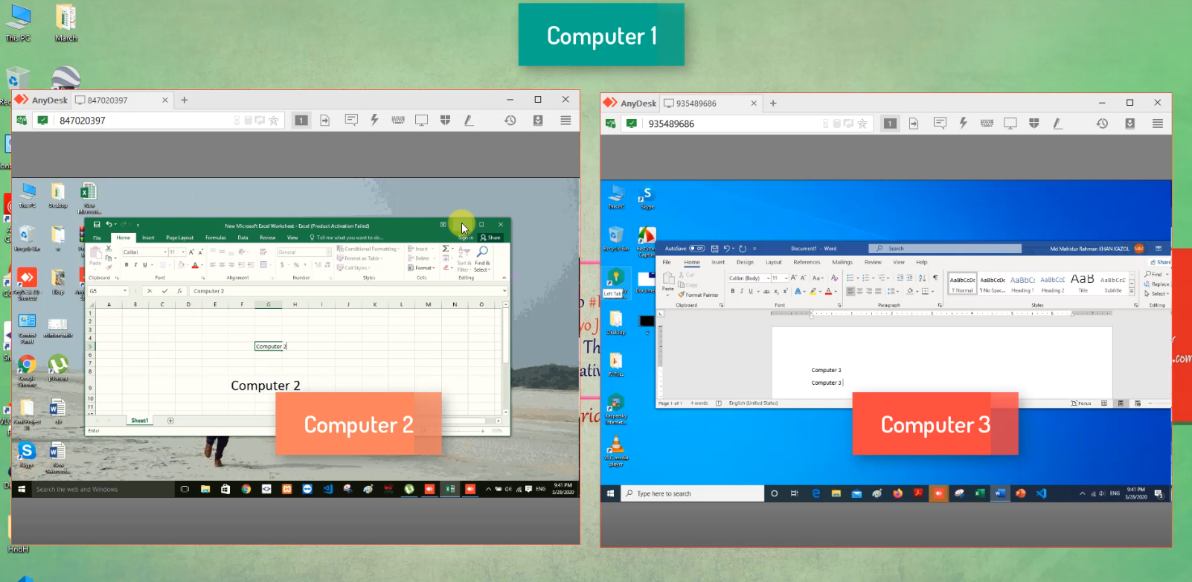Apply Title style in Word

coord(1083,284)
